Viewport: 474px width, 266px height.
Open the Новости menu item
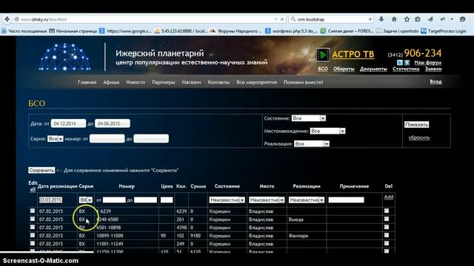pos(136,82)
